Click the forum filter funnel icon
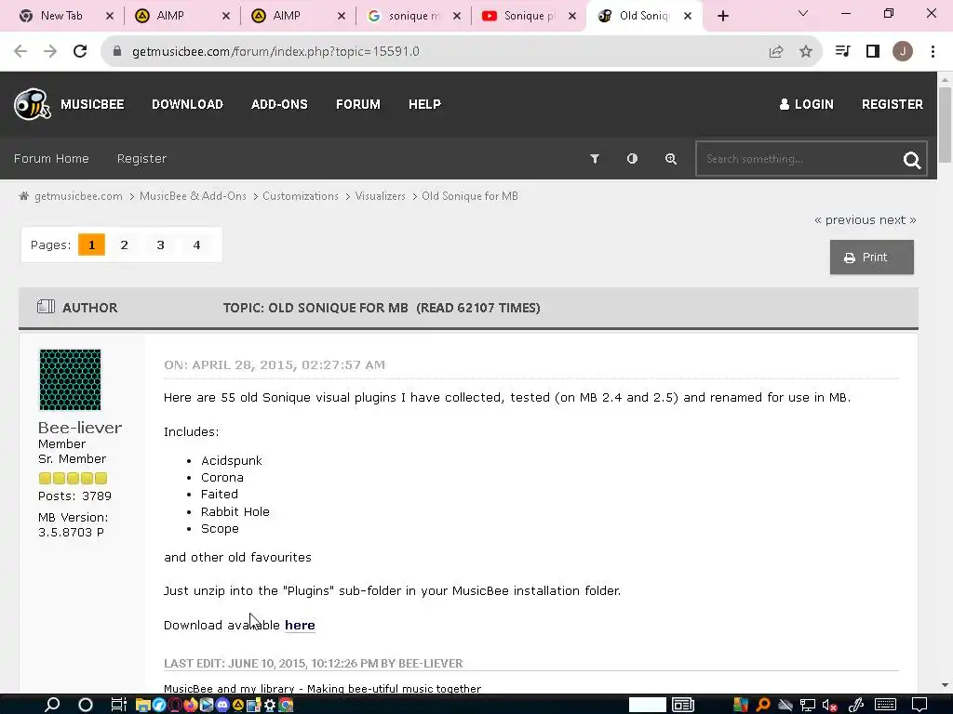The image size is (953, 714). coord(595,158)
